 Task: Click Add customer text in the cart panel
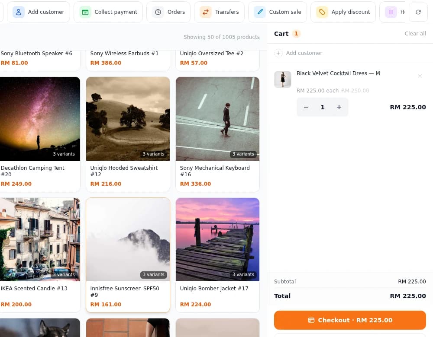[304, 53]
